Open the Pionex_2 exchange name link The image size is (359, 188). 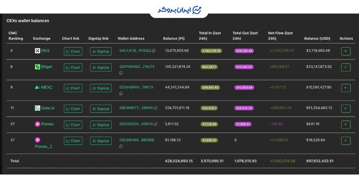(x=43, y=146)
